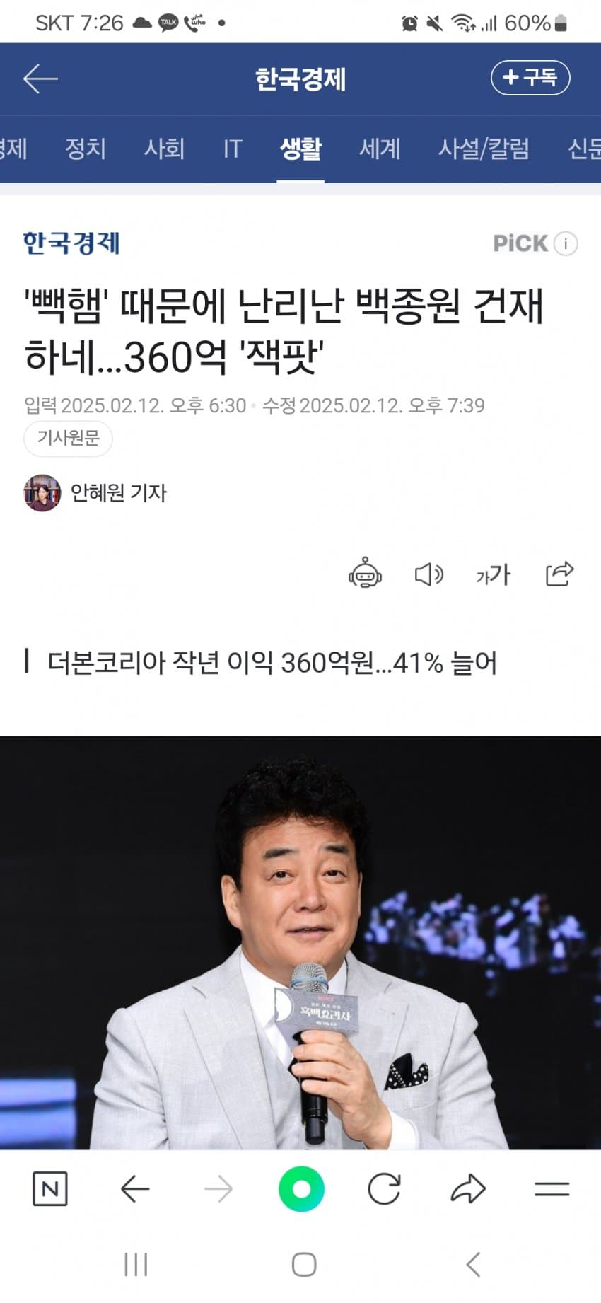This screenshot has width=601, height=1303.
Task: Subscribe with the +구독 button
Action: (x=530, y=78)
